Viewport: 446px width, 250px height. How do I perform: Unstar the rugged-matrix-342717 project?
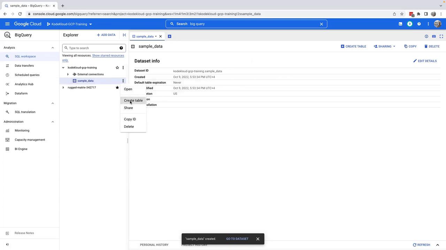point(117,87)
